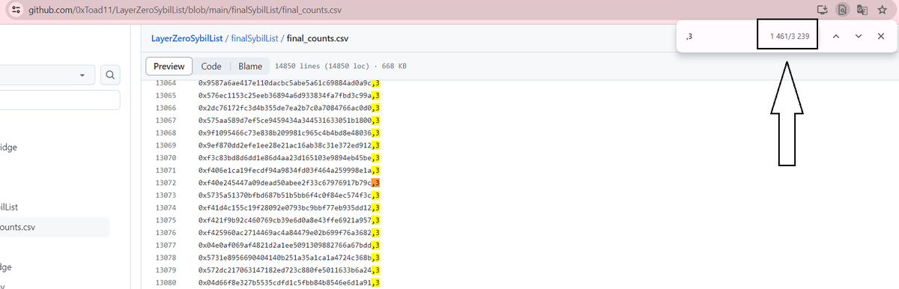The image size is (899, 289).
Task: Close the find bar
Action: pos(881,37)
